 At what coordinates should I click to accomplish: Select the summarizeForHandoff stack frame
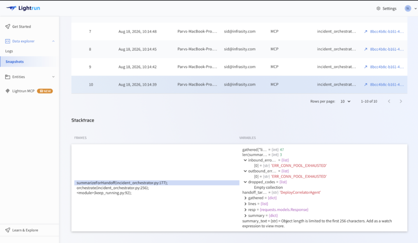pos(157,183)
